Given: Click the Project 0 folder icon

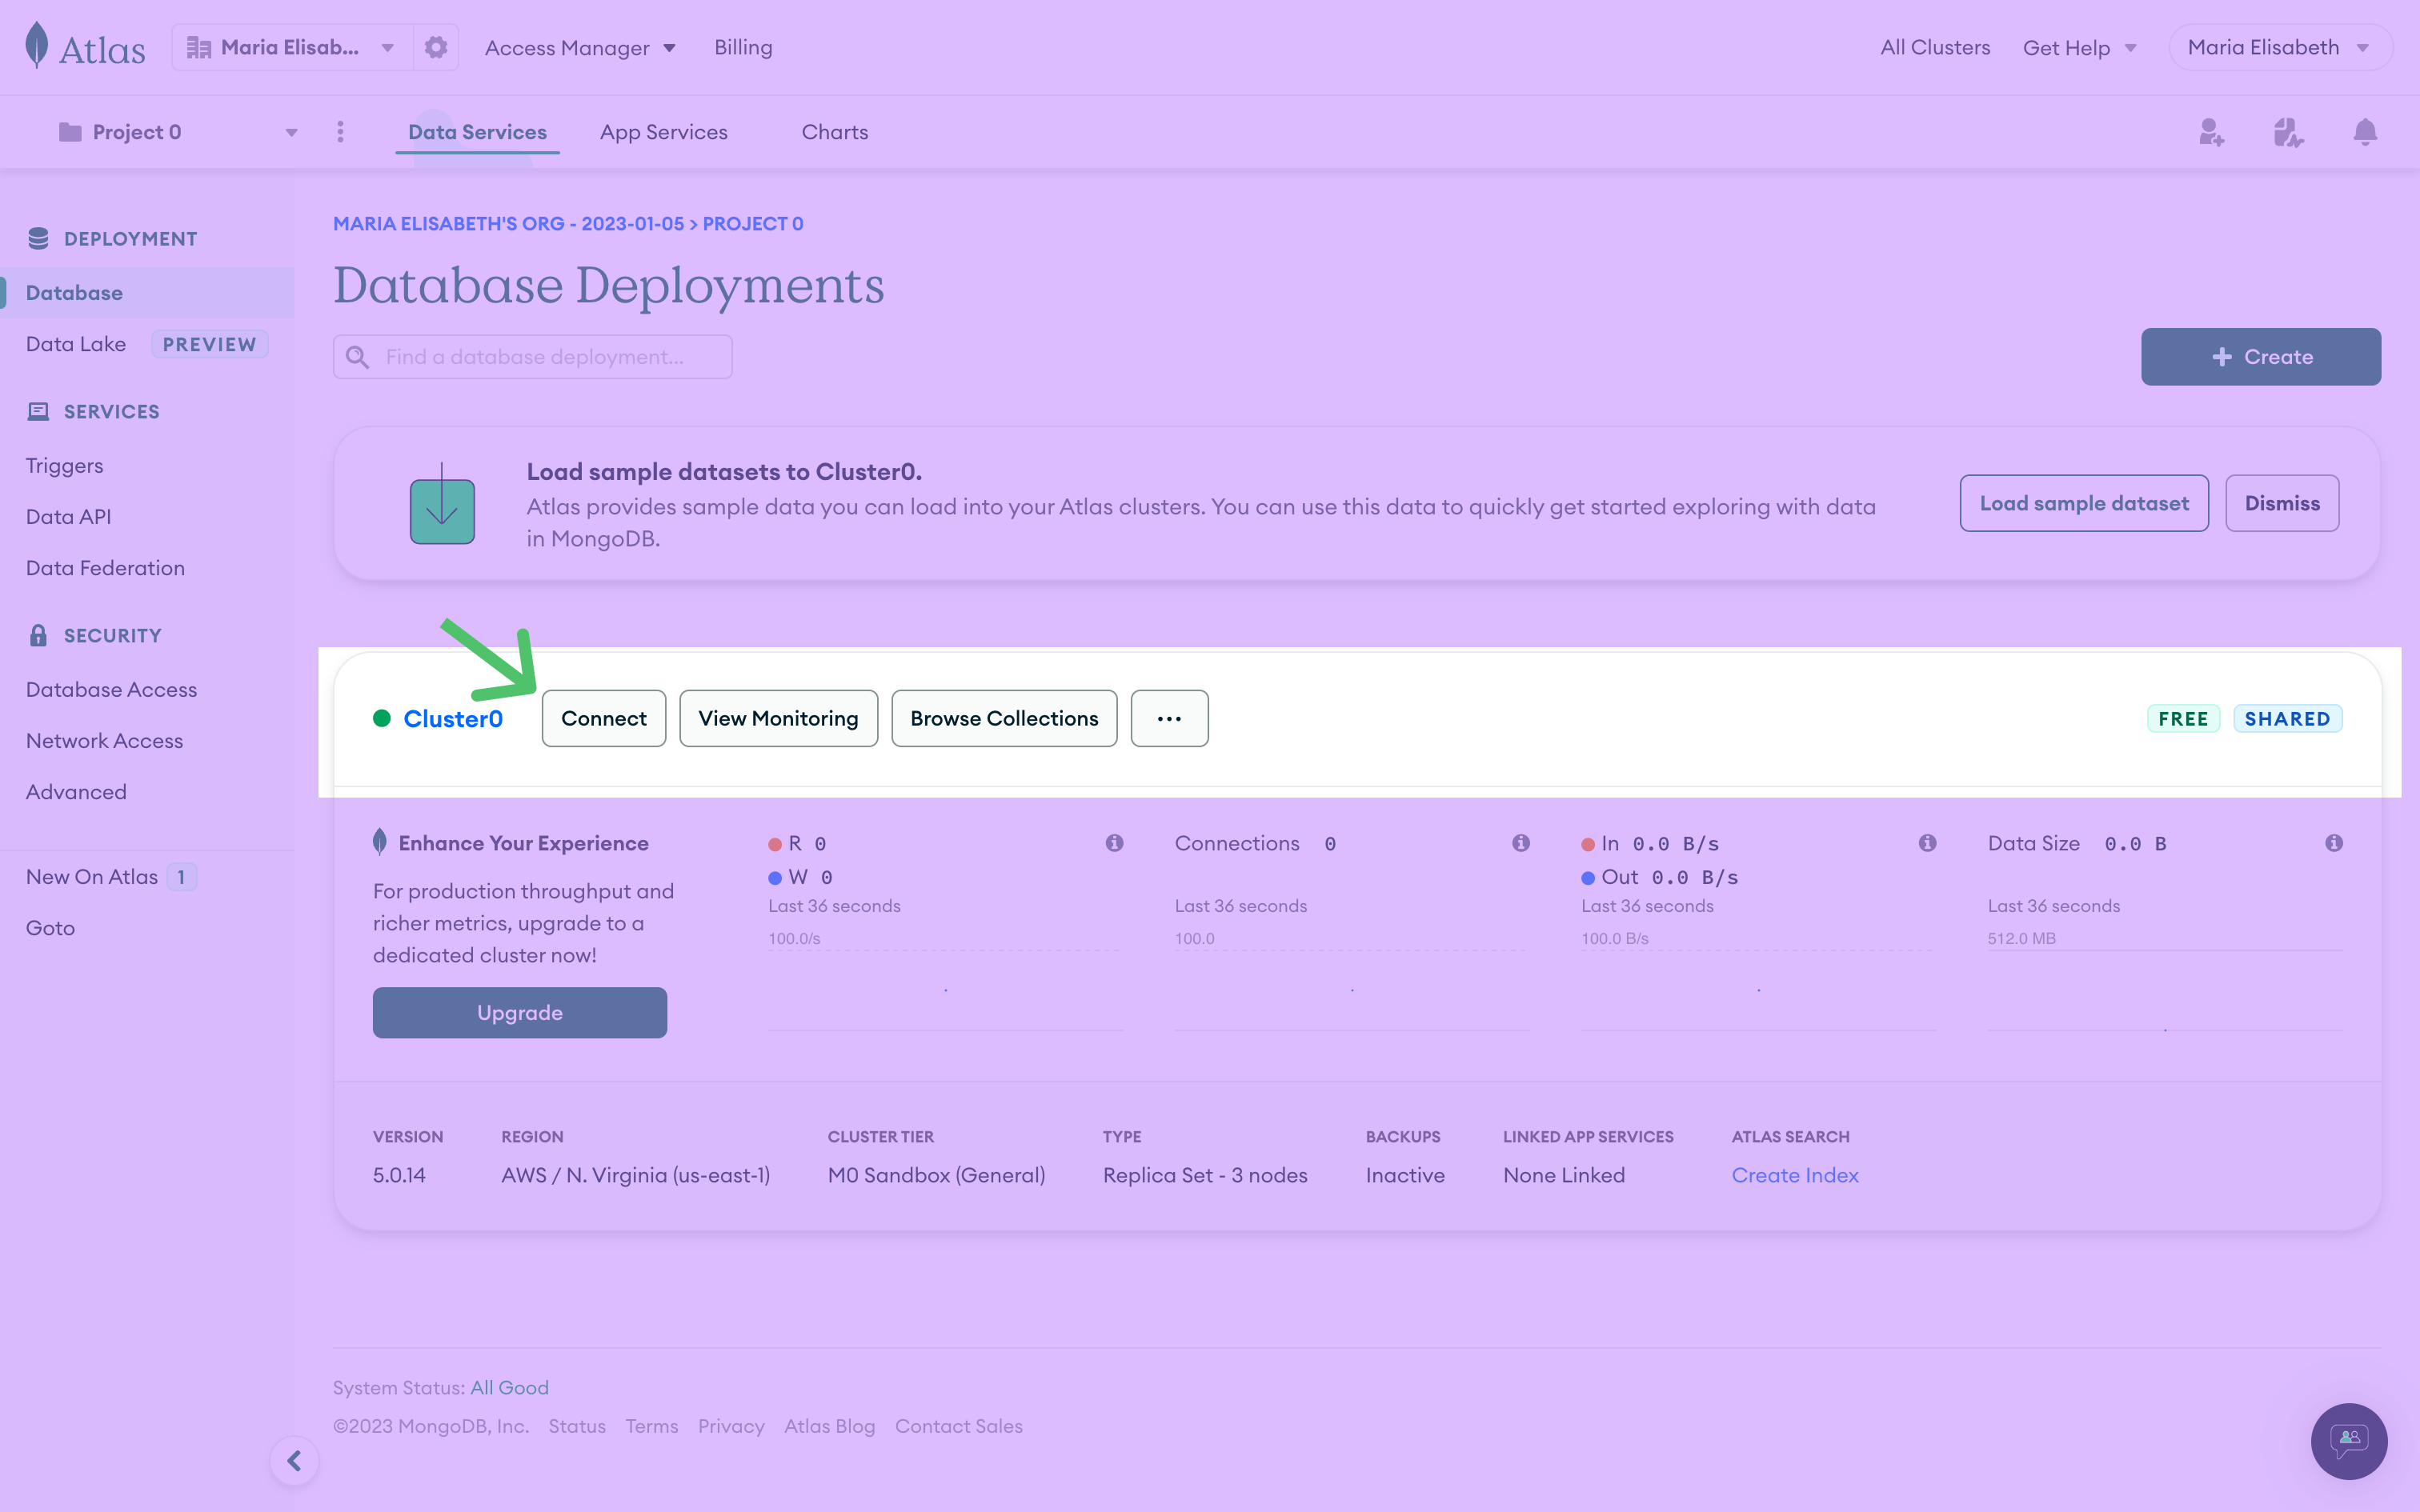Looking at the screenshot, I should 70,132.
